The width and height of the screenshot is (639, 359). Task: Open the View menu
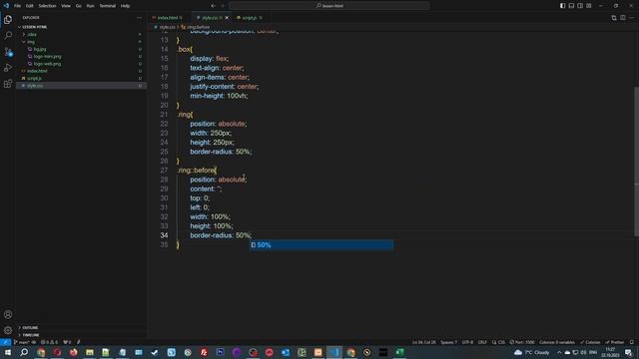click(x=66, y=6)
